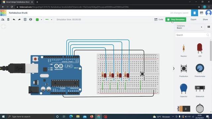Select the LED component
The width and height of the screenshot is (212, 119).
pyautogui.click(x=200, y=50)
